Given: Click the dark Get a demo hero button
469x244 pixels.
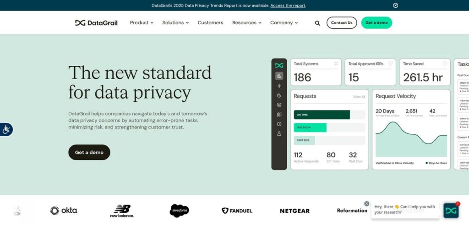Looking at the screenshot, I should [89, 152].
